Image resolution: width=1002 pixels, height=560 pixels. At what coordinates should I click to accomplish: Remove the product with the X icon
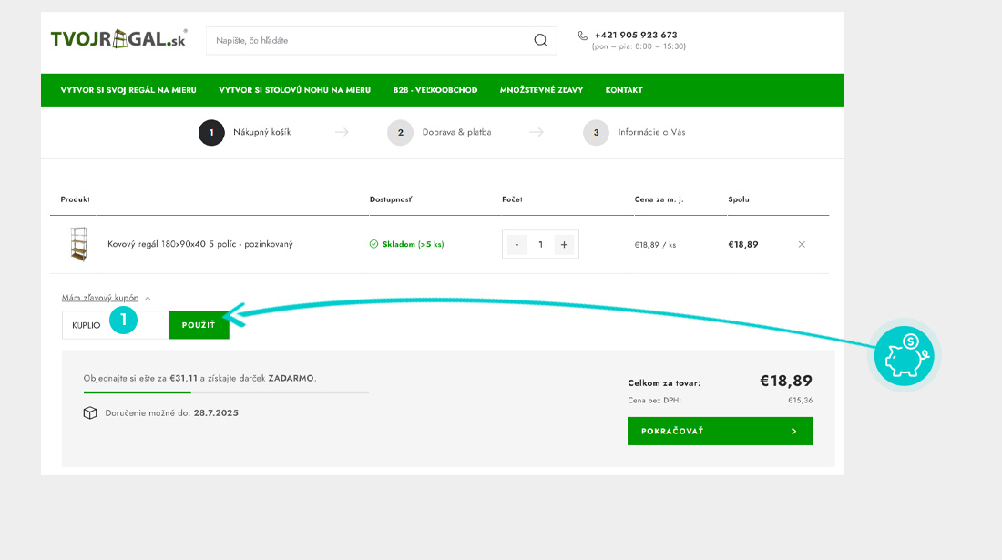click(x=802, y=244)
